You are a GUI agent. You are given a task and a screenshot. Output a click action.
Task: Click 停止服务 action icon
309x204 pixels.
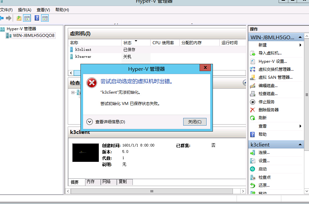[253, 102]
